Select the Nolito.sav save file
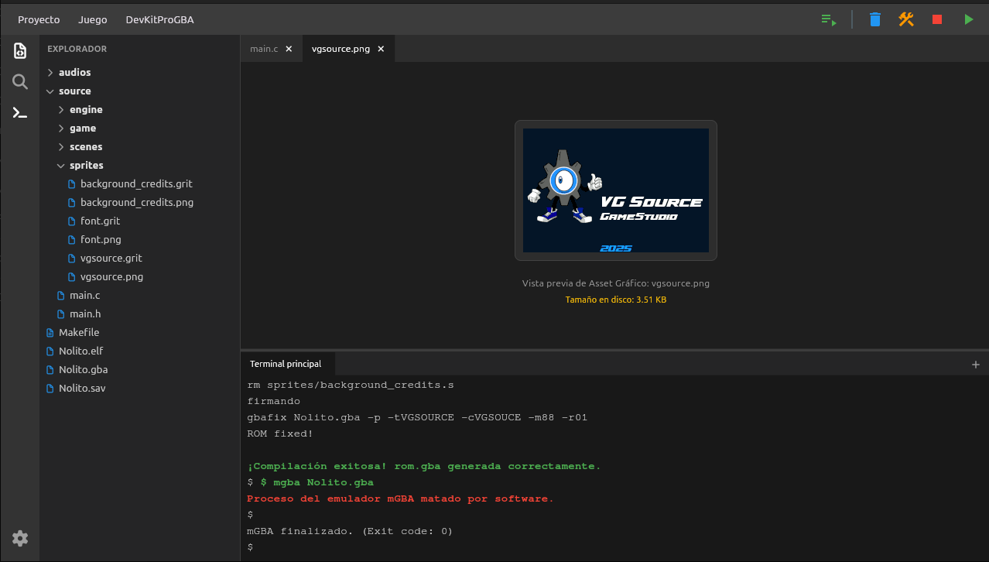The image size is (989, 562). 82,389
